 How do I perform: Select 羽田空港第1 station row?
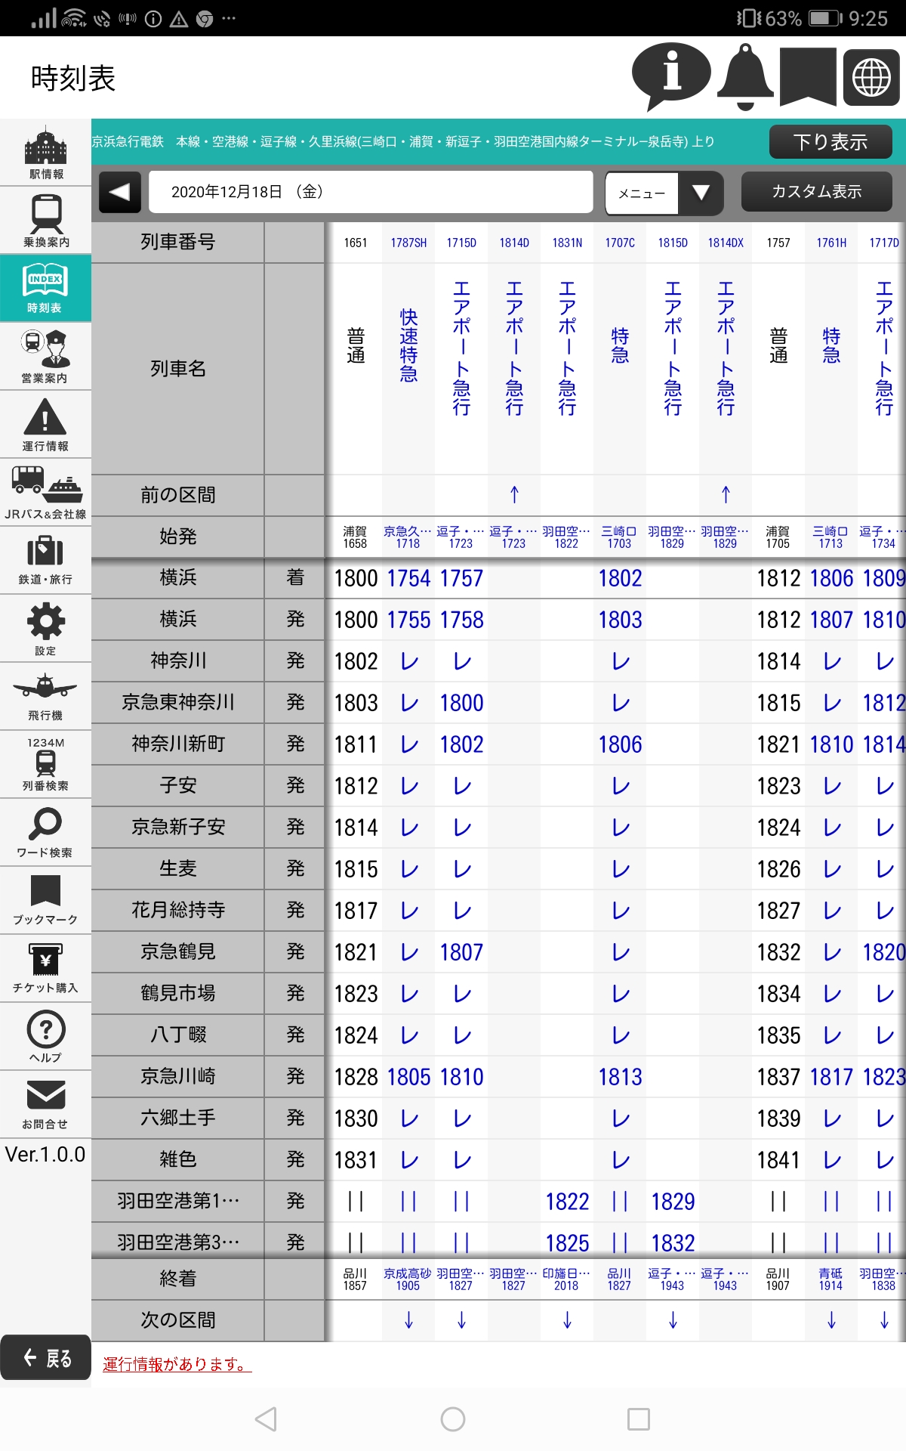tap(178, 1201)
